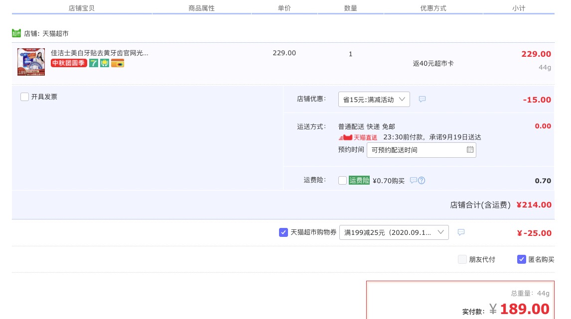Click the green 7-day return badge icon
Screen dimensions: 571x319
pyautogui.click(x=94, y=63)
